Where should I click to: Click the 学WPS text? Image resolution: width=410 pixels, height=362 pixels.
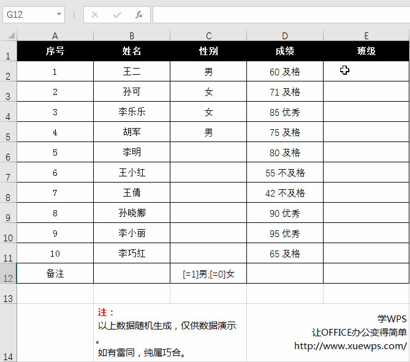(392, 319)
